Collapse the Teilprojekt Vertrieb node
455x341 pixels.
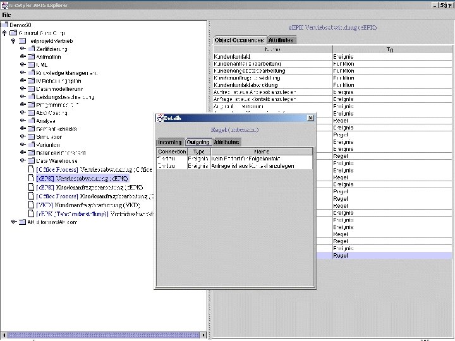click(x=13, y=41)
